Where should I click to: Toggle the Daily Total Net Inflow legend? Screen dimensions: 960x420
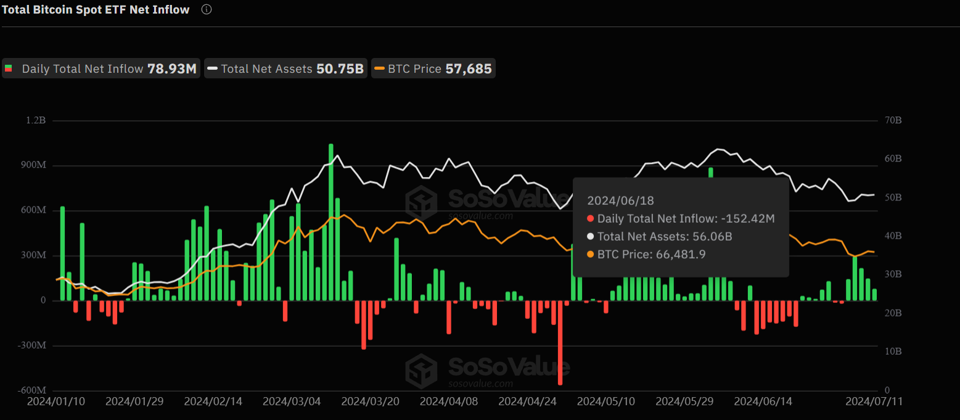tap(101, 68)
